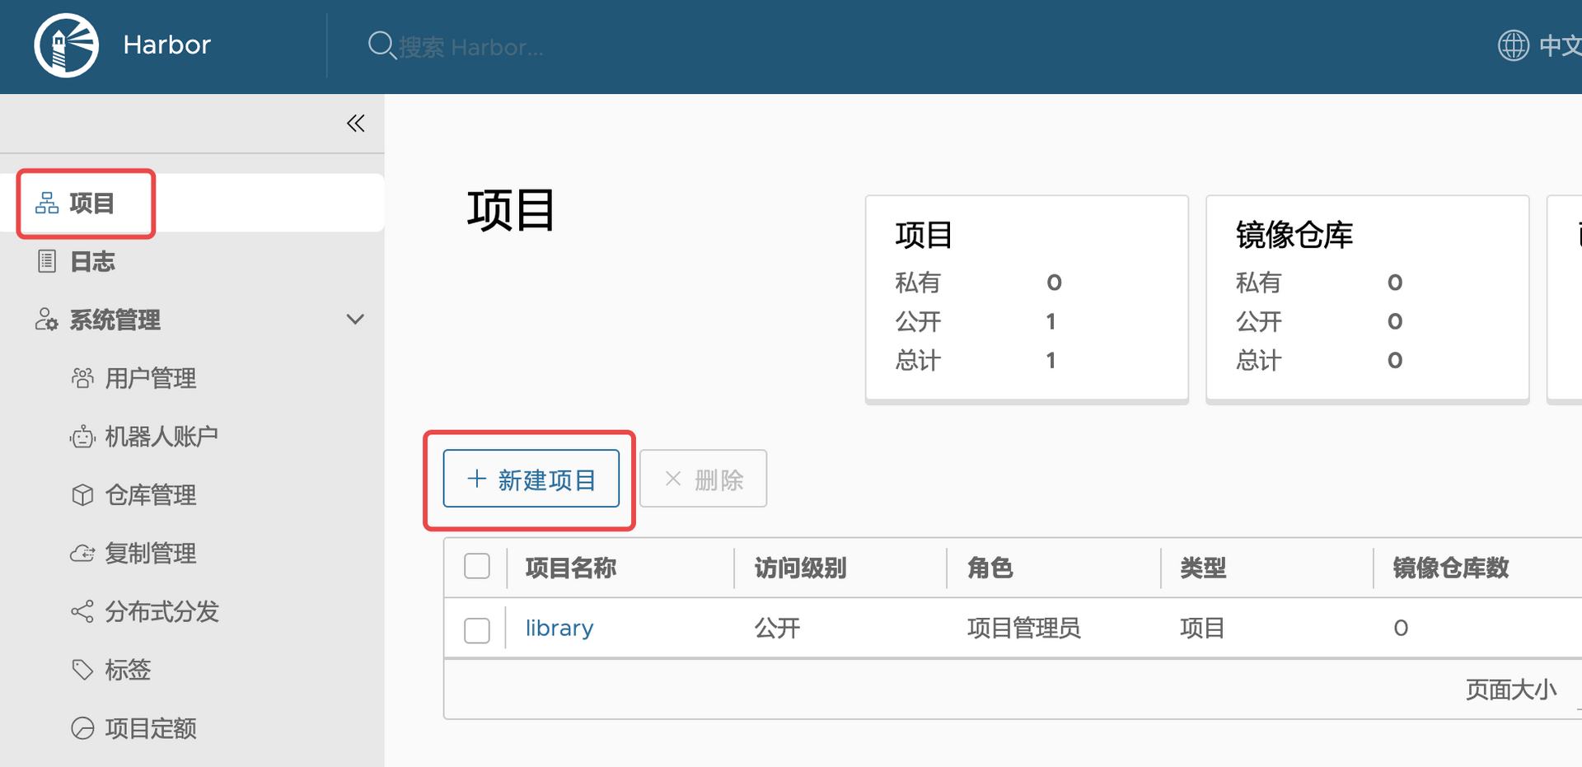Image resolution: width=1582 pixels, height=767 pixels.
Task: Open the library project link
Action: (559, 629)
